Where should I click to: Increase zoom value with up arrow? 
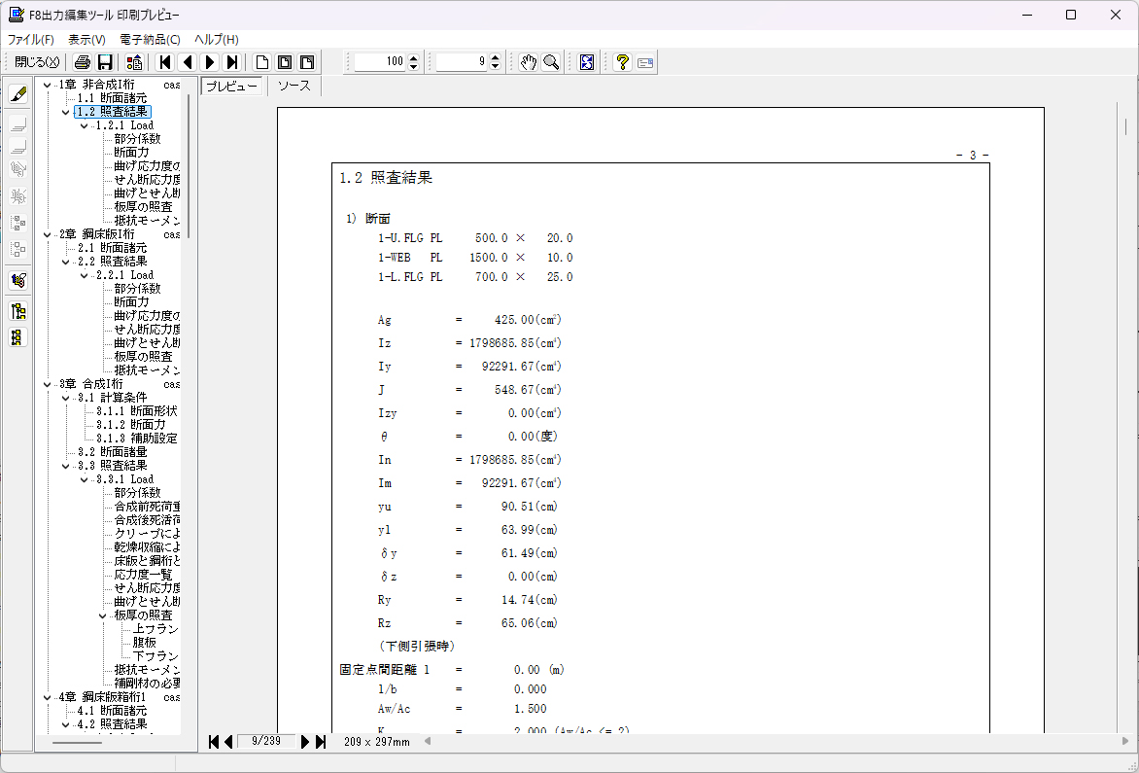point(413,58)
